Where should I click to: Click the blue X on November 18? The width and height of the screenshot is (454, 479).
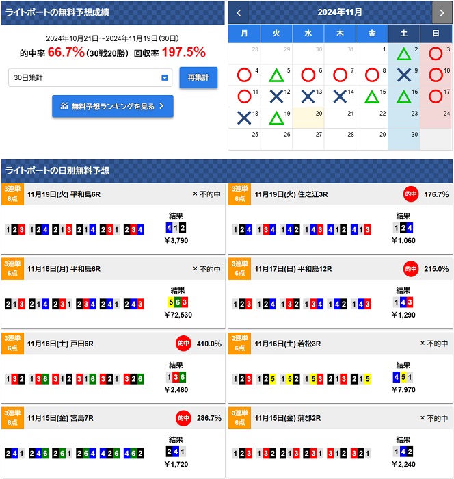coord(243,118)
